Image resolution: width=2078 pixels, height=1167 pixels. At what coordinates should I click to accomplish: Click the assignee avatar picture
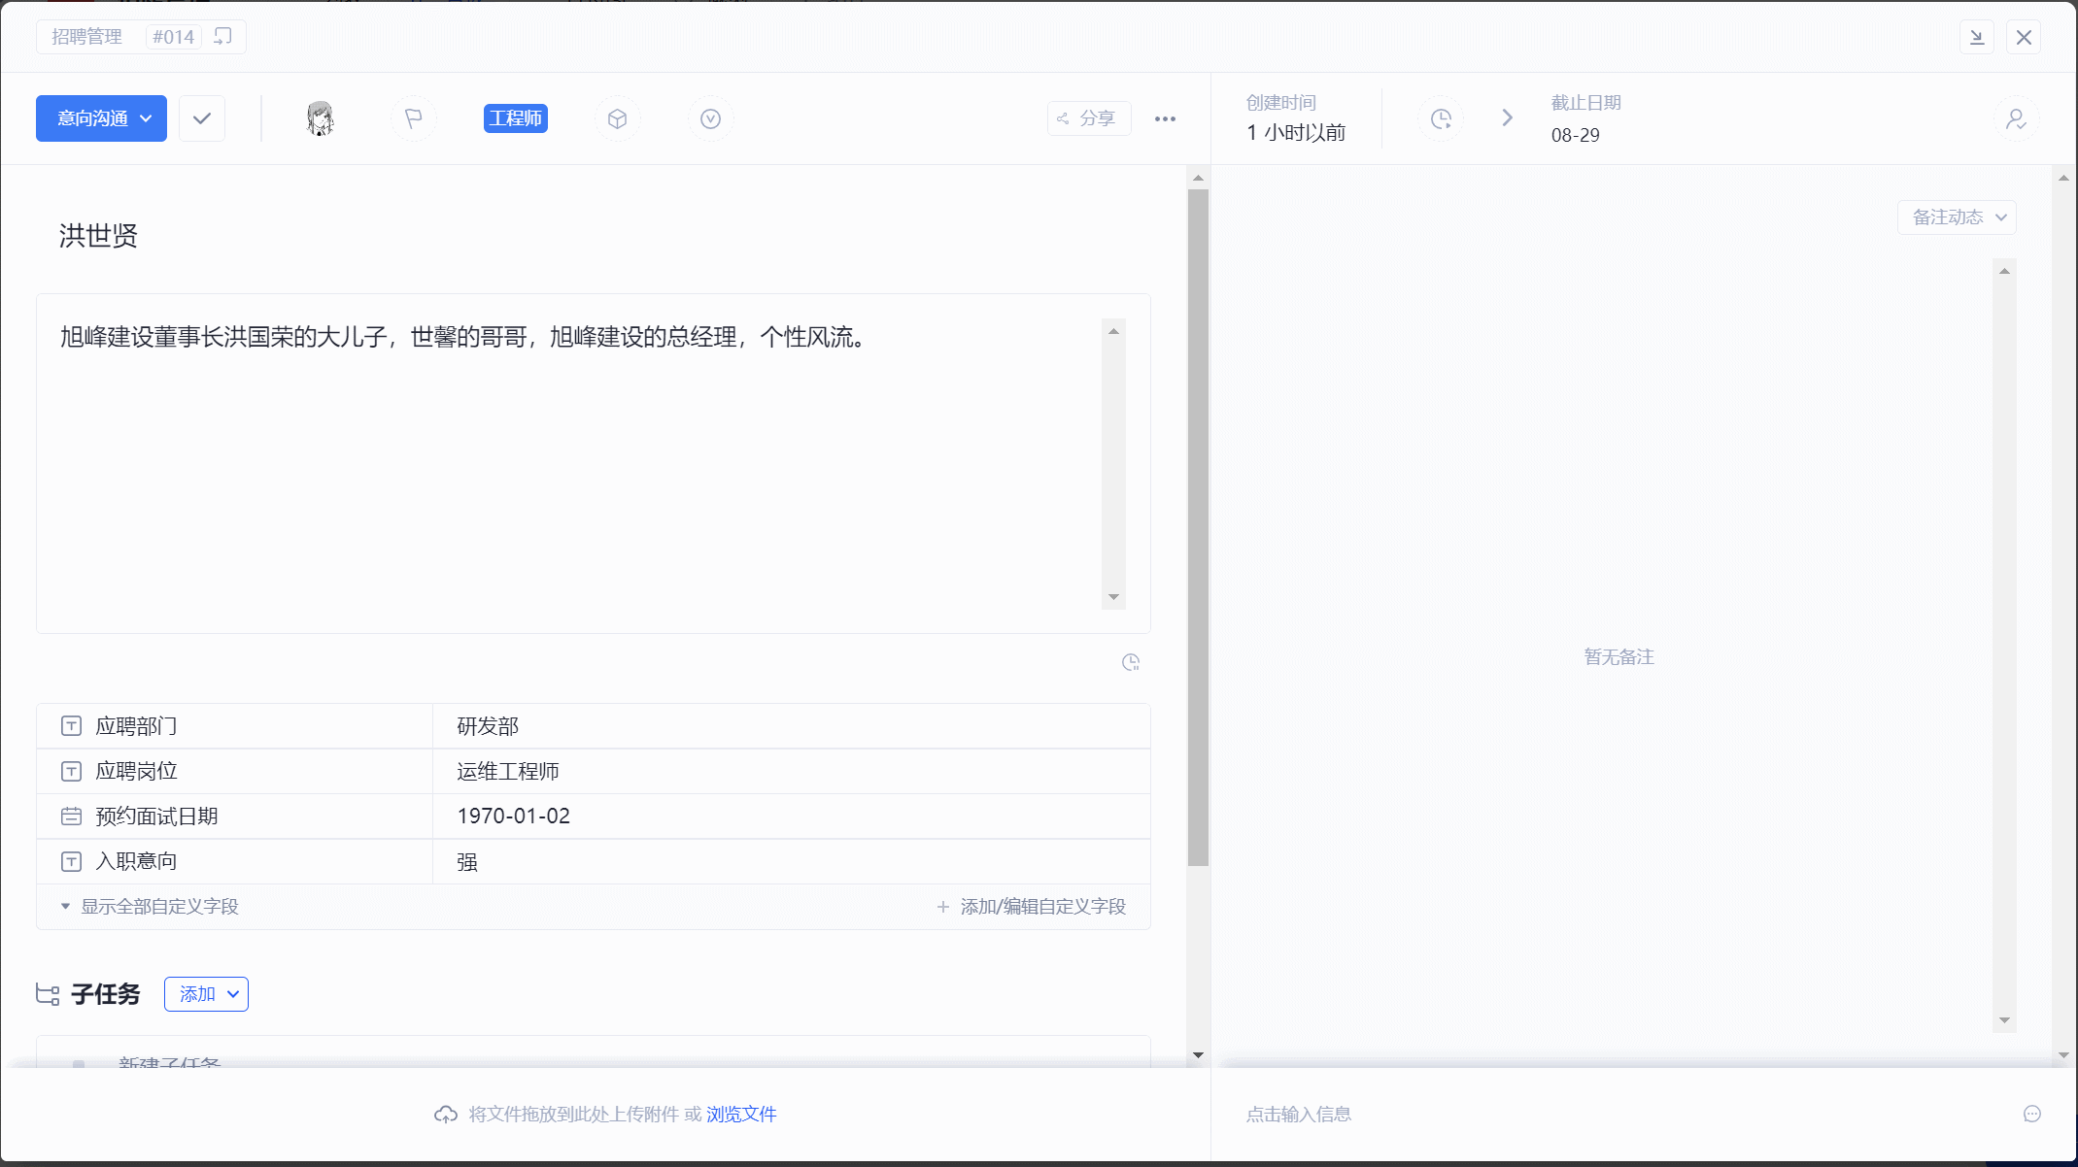[x=319, y=117]
